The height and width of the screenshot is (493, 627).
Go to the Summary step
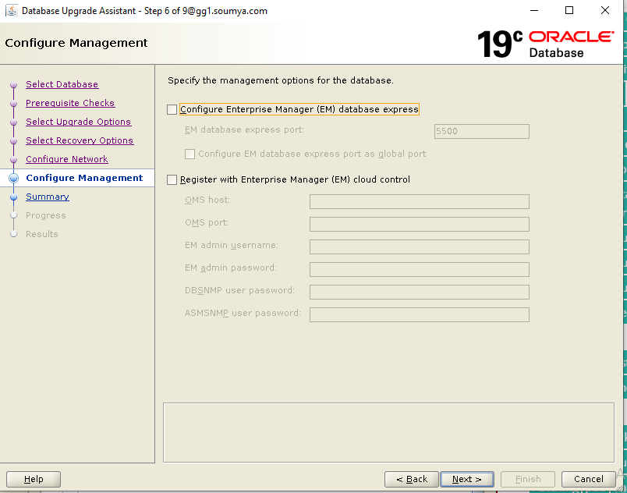(48, 197)
